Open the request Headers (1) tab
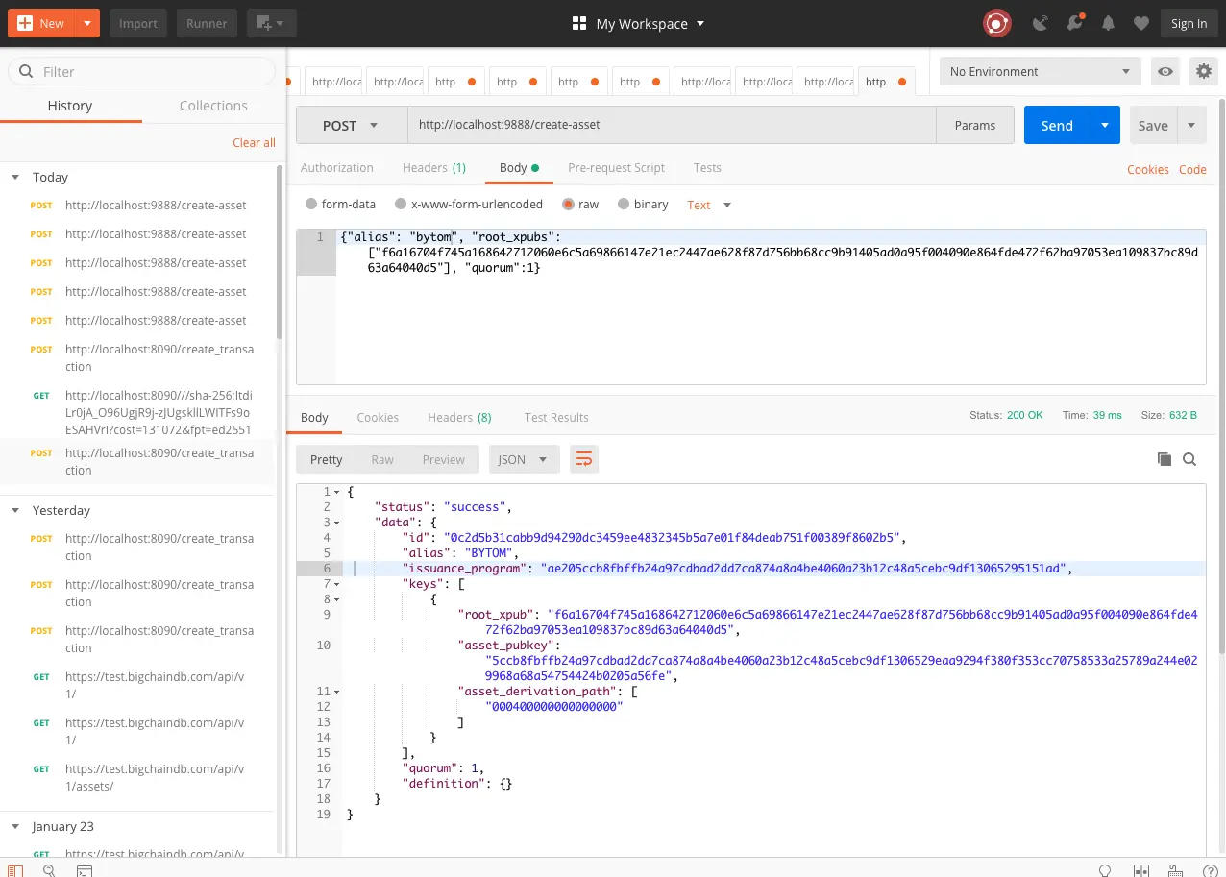Screen dimensions: 1226x877 tap(434, 167)
